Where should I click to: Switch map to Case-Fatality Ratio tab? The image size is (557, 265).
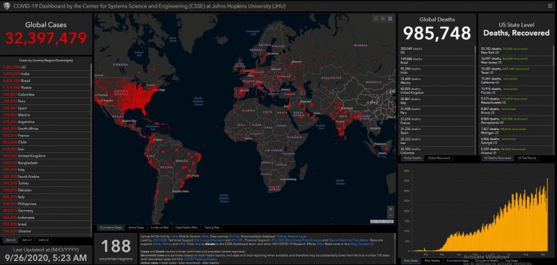coord(187,227)
